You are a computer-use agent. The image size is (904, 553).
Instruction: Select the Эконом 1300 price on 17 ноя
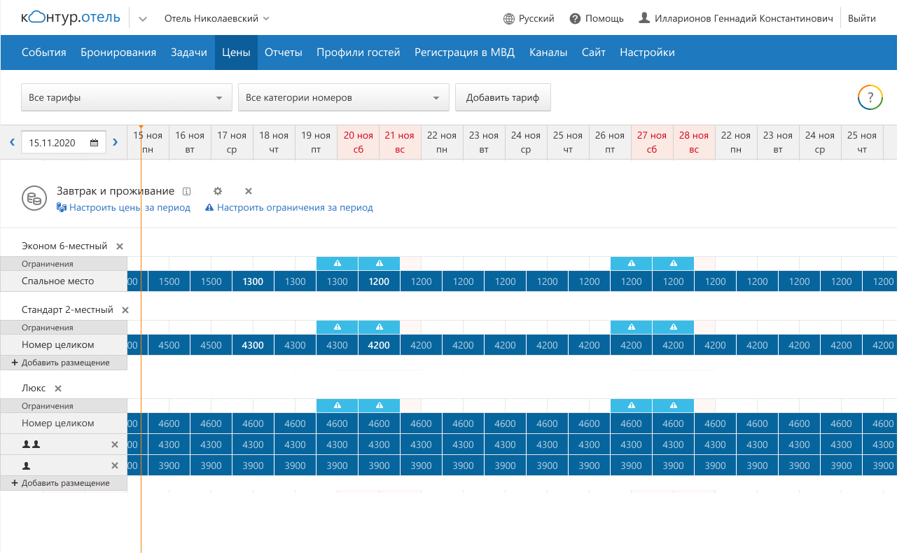point(253,281)
